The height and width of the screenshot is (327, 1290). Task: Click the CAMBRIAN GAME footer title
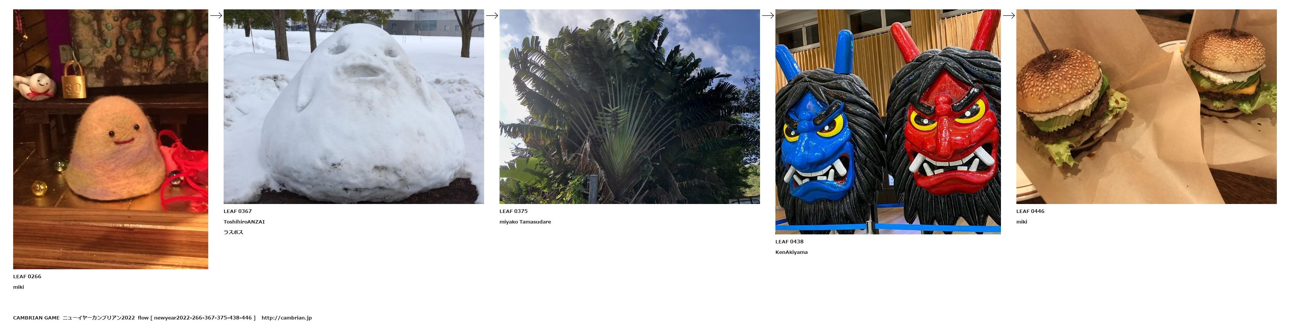click(x=36, y=318)
